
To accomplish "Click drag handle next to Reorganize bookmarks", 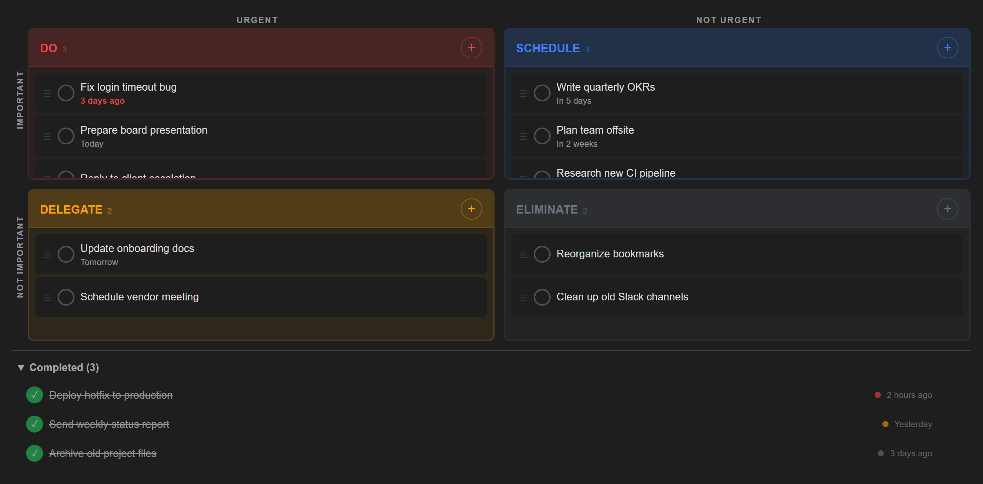I will pyautogui.click(x=523, y=255).
